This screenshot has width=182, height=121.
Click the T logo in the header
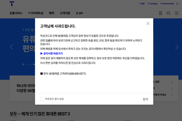(x=12, y=4)
